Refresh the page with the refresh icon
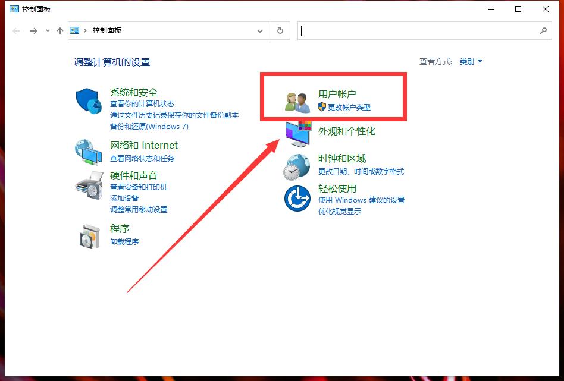Image resolution: width=564 pixels, height=381 pixels. [x=280, y=30]
